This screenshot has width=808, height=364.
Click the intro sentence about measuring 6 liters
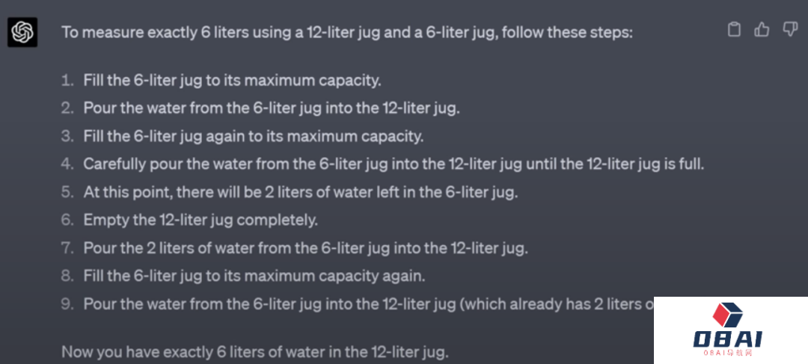pyautogui.click(x=347, y=33)
